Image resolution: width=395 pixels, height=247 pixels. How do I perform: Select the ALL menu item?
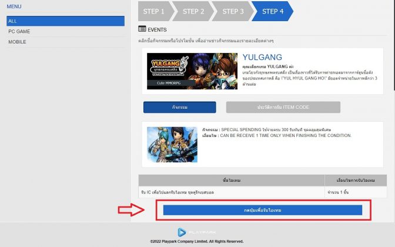click(x=65, y=21)
